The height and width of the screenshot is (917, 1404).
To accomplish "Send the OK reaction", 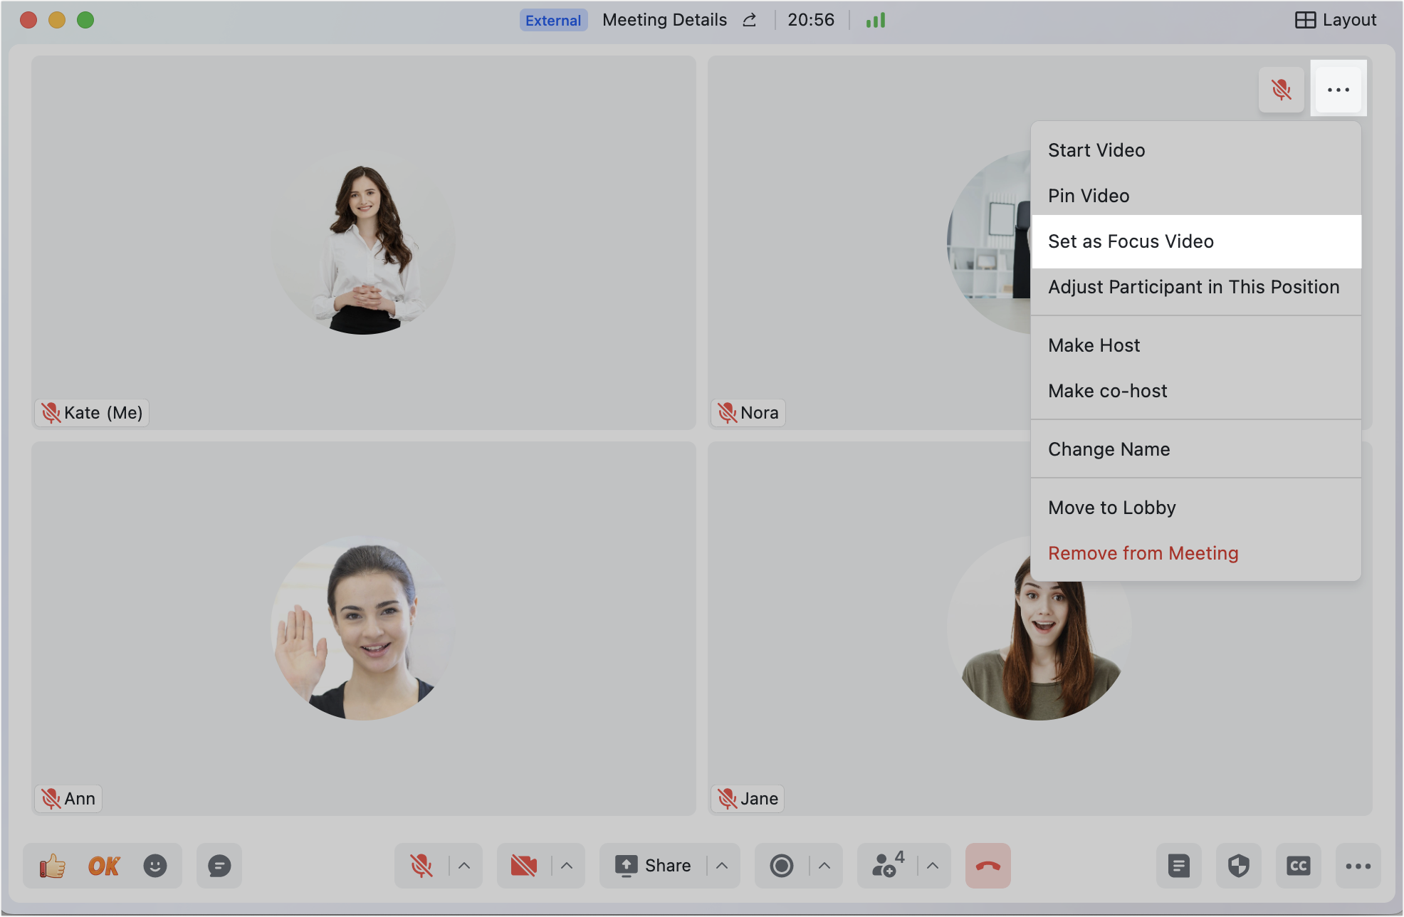I will click(104, 866).
